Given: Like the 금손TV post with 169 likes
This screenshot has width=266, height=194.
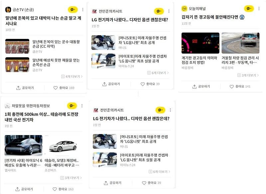Looking at the screenshot, I should coord(64,88).
